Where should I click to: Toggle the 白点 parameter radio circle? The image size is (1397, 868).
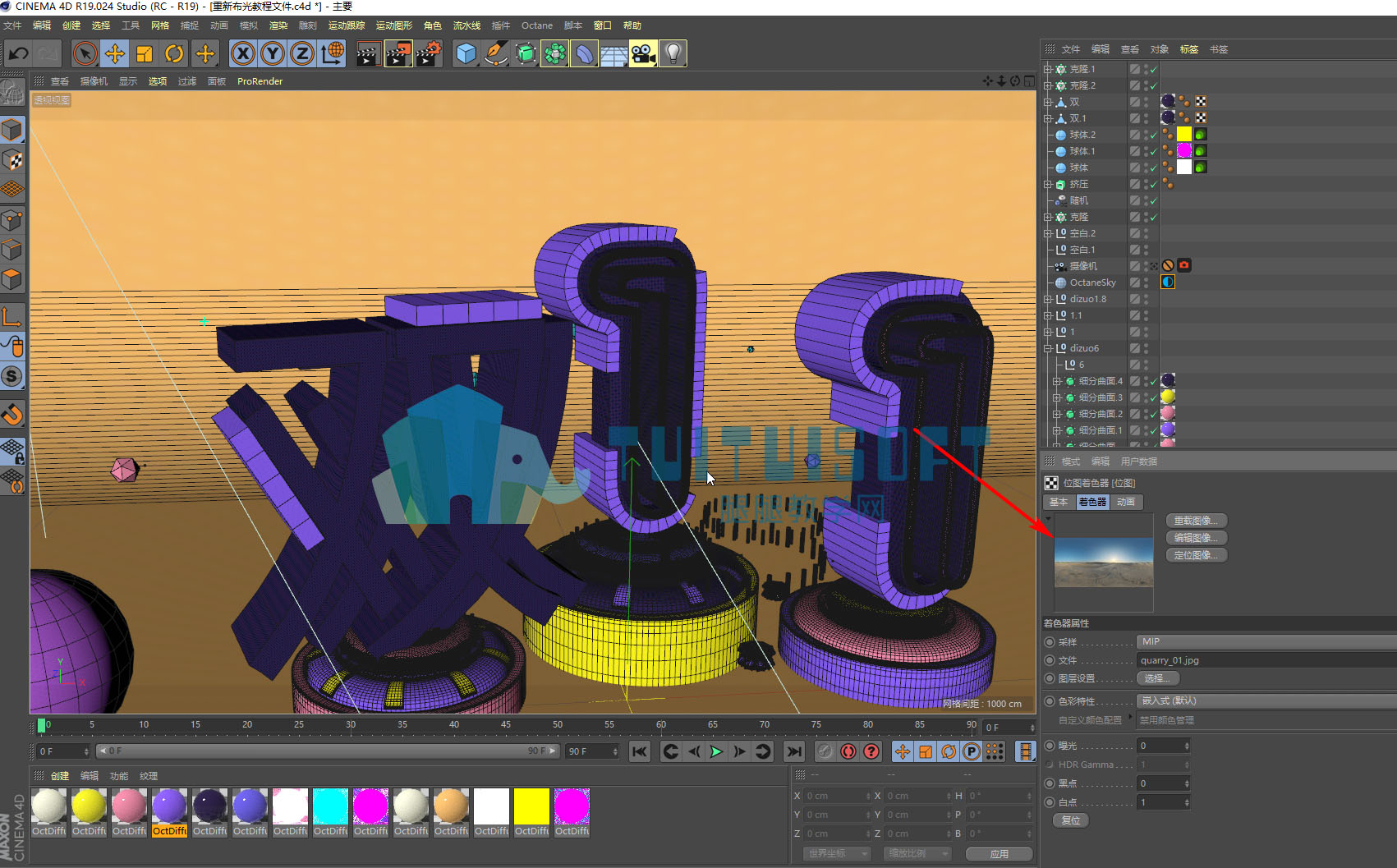pyautogui.click(x=1050, y=802)
